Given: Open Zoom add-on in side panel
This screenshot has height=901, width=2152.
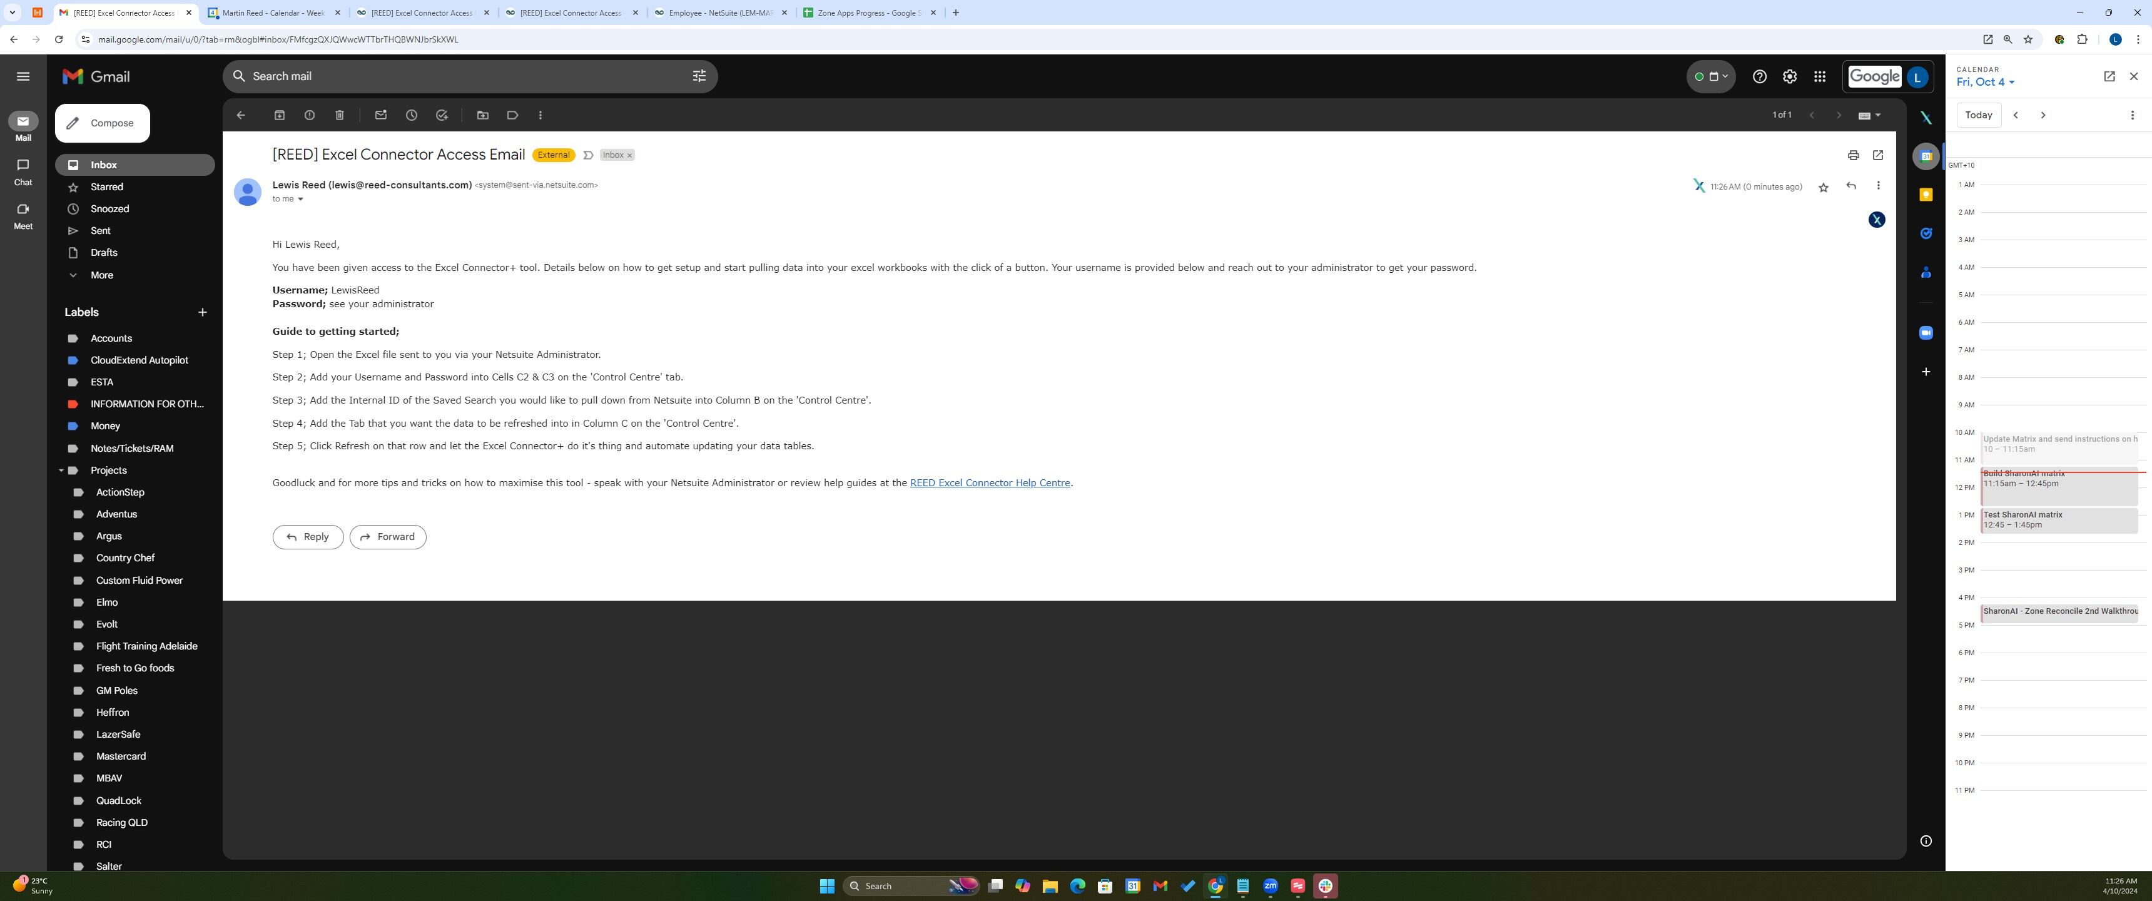Looking at the screenshot, I should (1926, 333).
